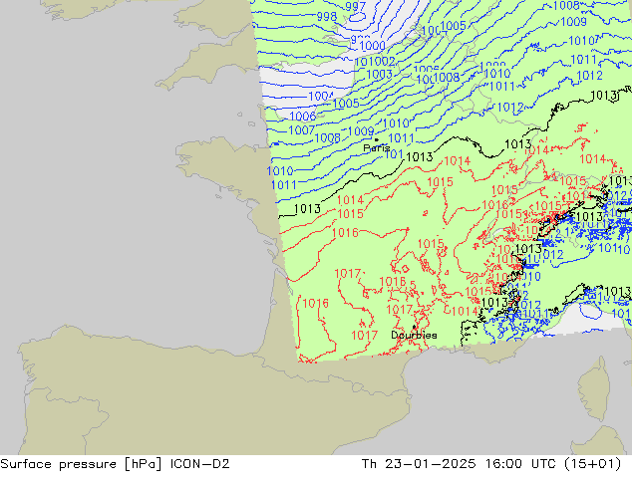Screen dimensions: 632x488
Task: Click the Dourbies location label
Action: (414, 335)
